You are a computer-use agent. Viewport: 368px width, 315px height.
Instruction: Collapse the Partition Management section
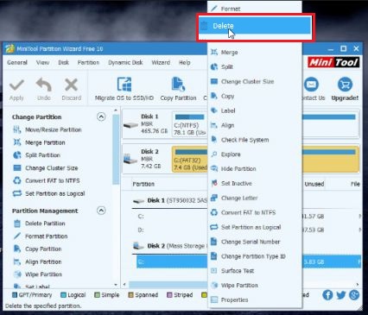(x=101, y=211)
